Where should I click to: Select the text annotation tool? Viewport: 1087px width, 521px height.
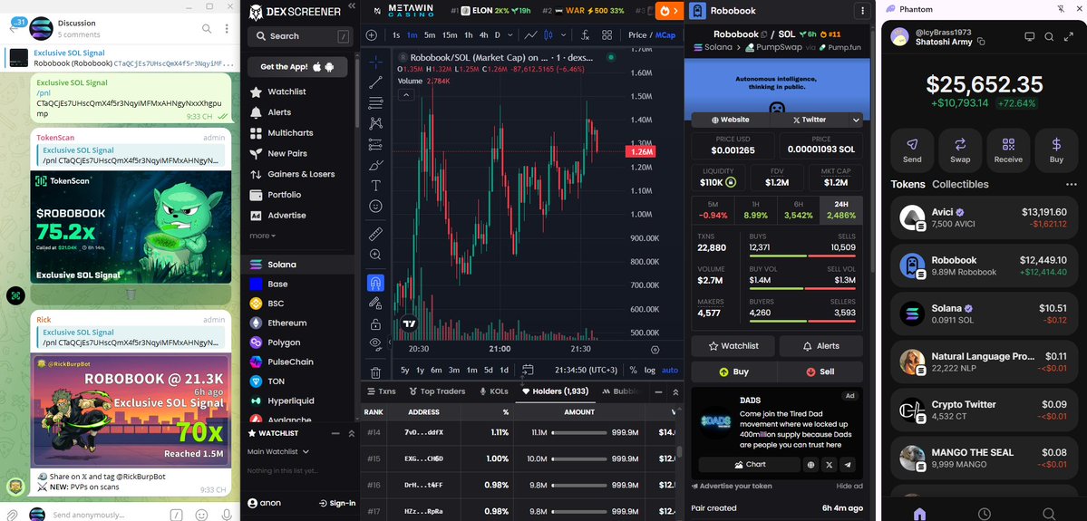375,185
